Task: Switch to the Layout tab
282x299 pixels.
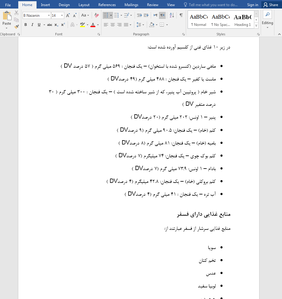Action: coord(84,5)
